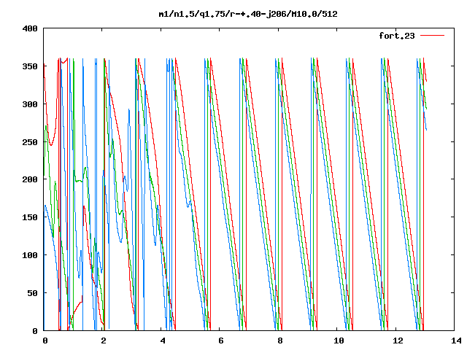Click the y-axis label 50
This screenshot has height=350, width=467.
click(32, 293)
